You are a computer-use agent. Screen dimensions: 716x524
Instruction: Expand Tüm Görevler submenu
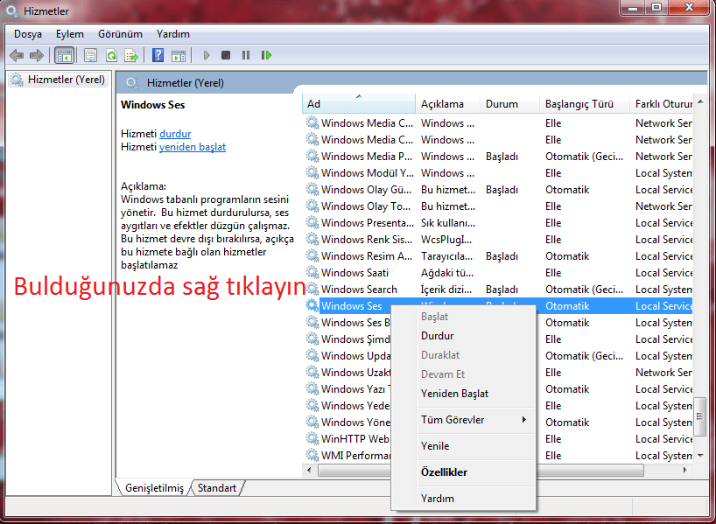tap(464, 420)
